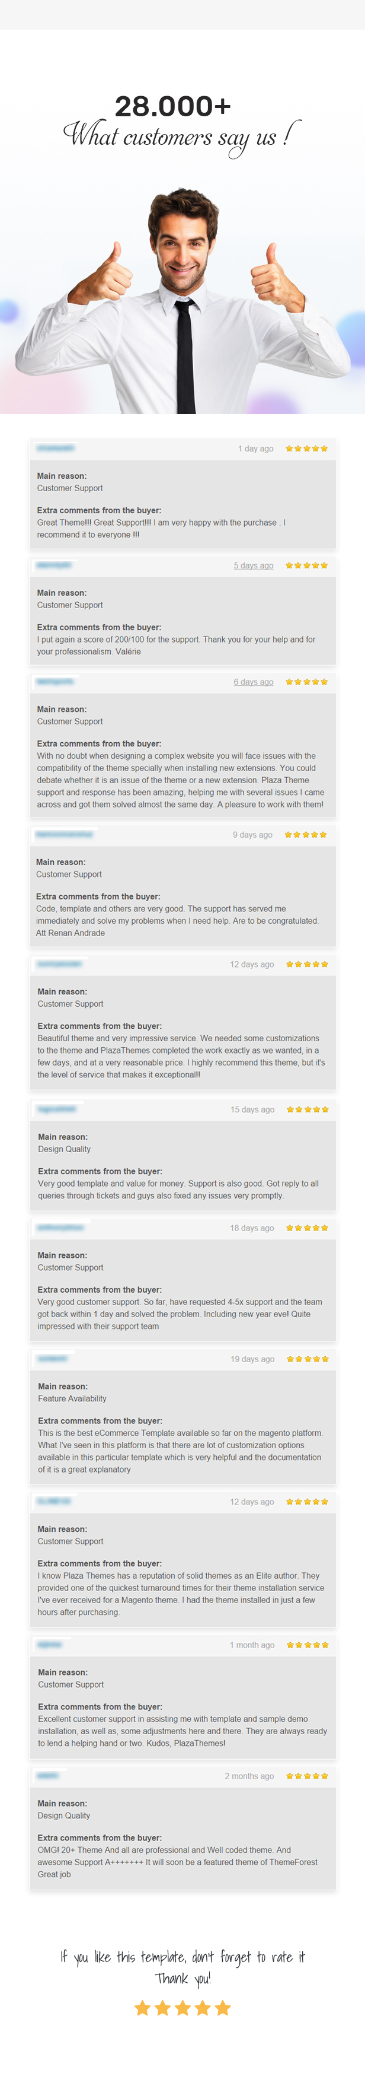This screenshot has width=365, height=2089.
Task: Click the "Design Quality" reason on the "15 days ago" review
Action: [64, 1149]
